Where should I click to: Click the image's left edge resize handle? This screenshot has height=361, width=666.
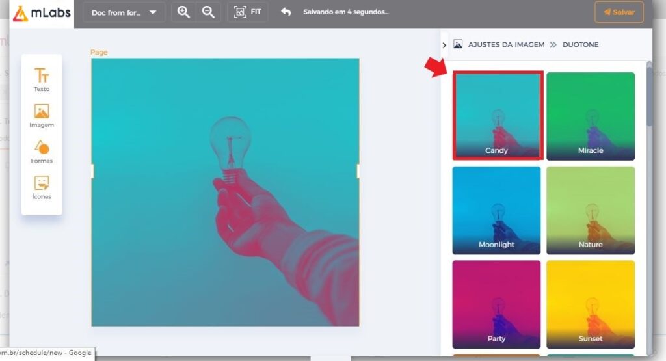(x=92, y=171)
